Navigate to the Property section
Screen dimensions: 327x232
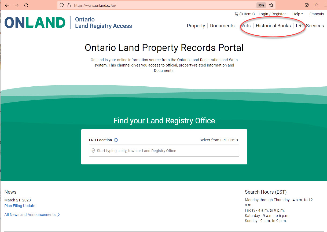(x=196, y=25)
